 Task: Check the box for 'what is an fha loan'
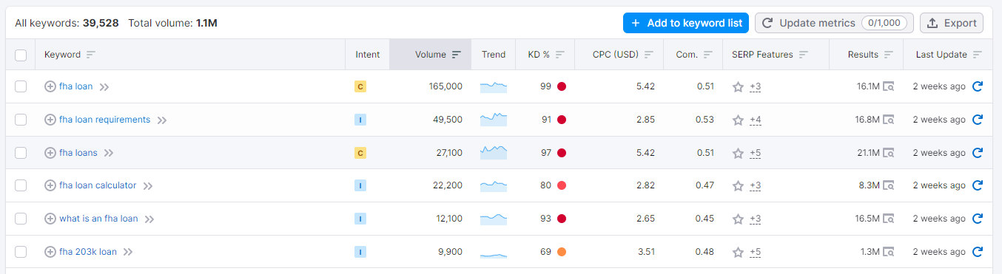(x=21, y=219)
